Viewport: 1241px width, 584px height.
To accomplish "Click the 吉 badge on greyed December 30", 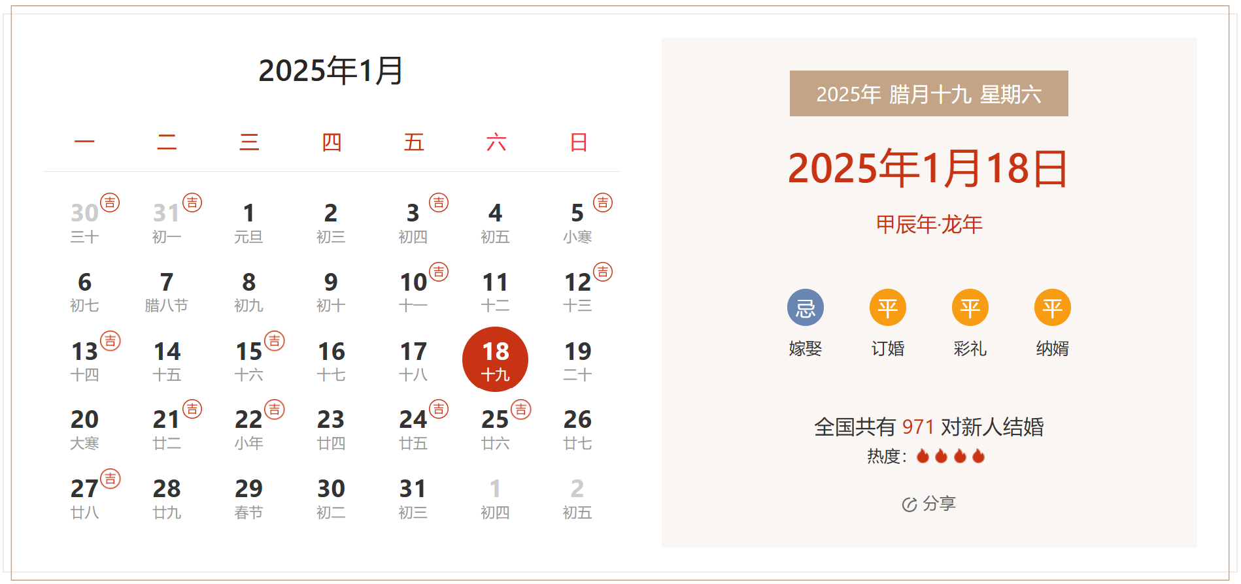I will (x=110, y=203).
